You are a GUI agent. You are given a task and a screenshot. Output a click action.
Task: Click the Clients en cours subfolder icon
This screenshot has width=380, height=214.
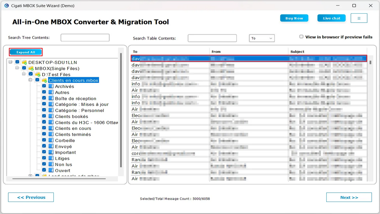[x=51, y=128]
